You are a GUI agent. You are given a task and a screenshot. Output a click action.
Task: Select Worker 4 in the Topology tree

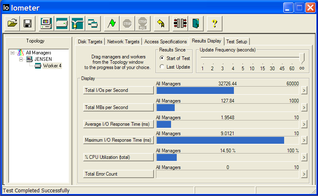coord(52,66)
